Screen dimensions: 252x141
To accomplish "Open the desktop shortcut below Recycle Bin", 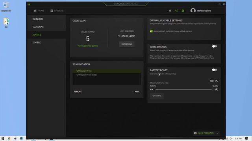I will [x=6, y=23].
